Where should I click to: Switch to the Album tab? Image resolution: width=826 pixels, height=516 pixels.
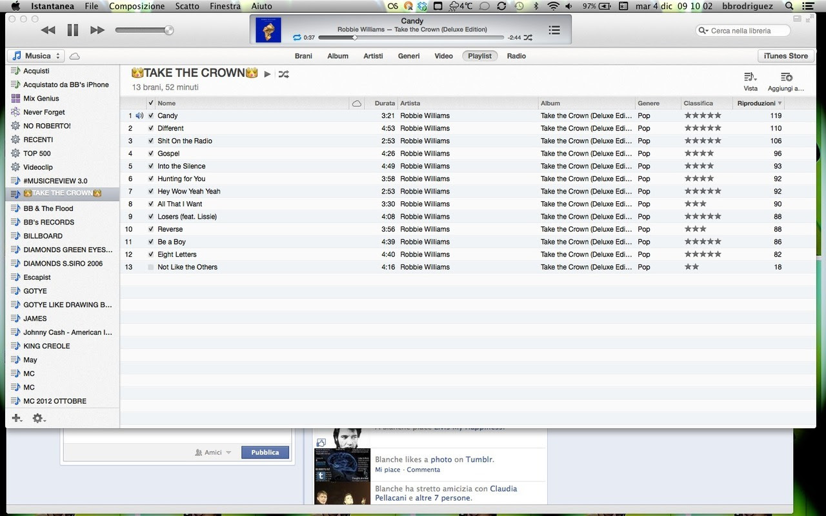click(x=337, y=56)
